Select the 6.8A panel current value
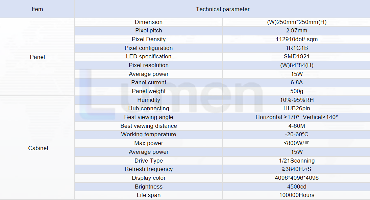Screen dimensions: 370x200 tap(297, 82)
